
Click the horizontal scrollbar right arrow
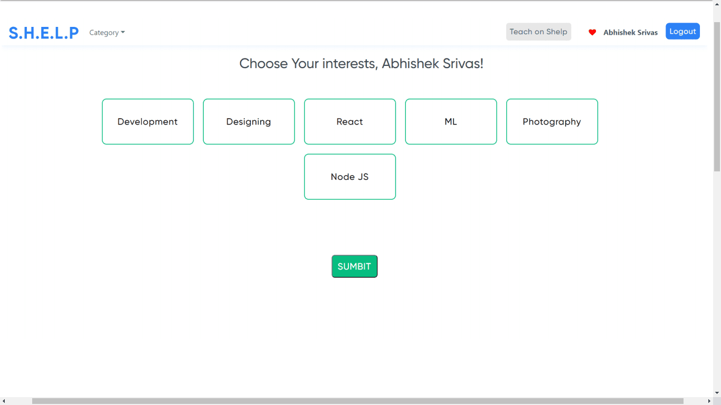pyautogui.click(x=709, y=401)
